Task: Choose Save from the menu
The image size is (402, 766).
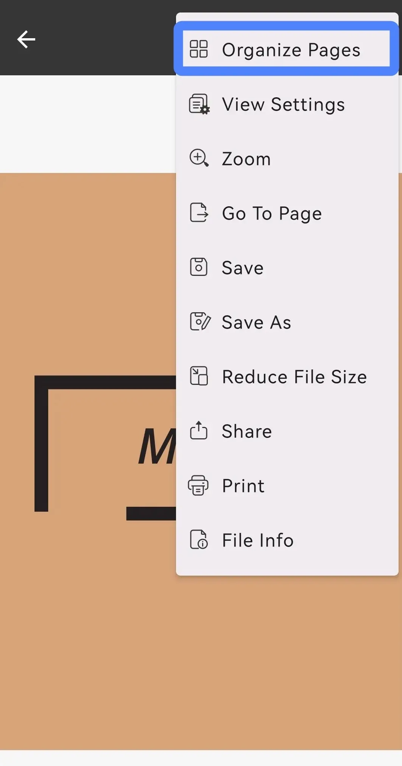Action: point(242,268)
